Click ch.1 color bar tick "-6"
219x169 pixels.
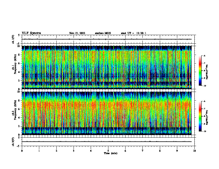(x=204, y=56)
